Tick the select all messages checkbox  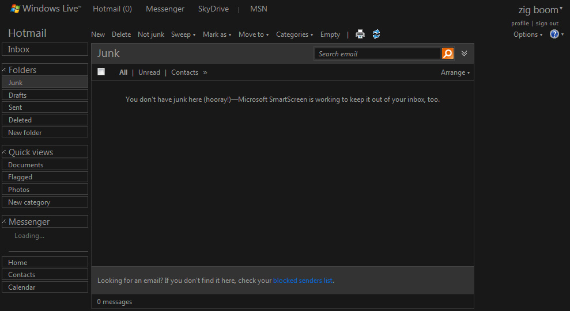pyautogui.click(x=101, y=72)
